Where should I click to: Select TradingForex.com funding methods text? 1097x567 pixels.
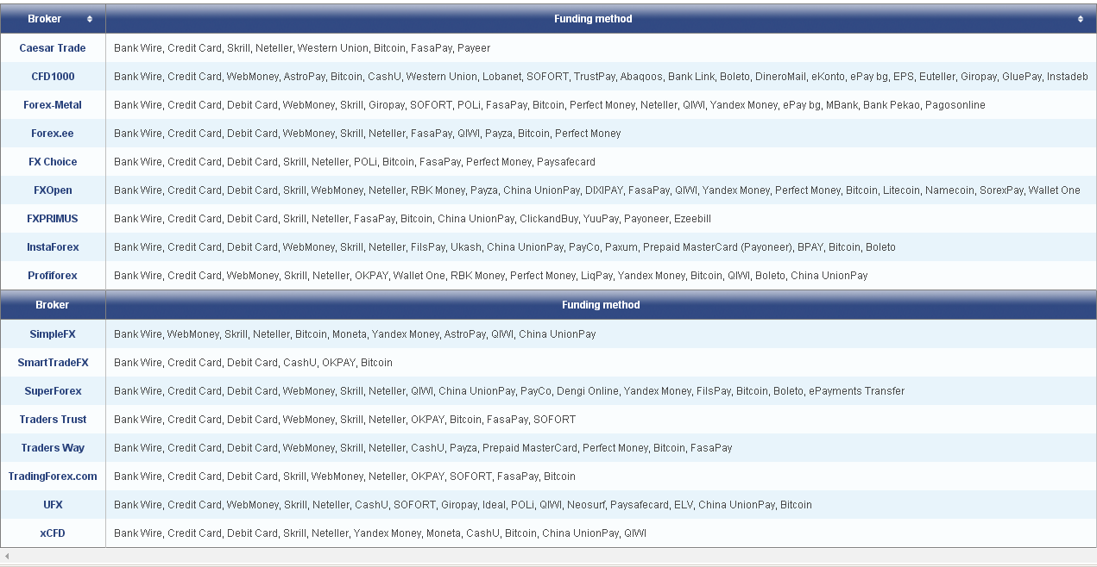(x=344, y=477)
